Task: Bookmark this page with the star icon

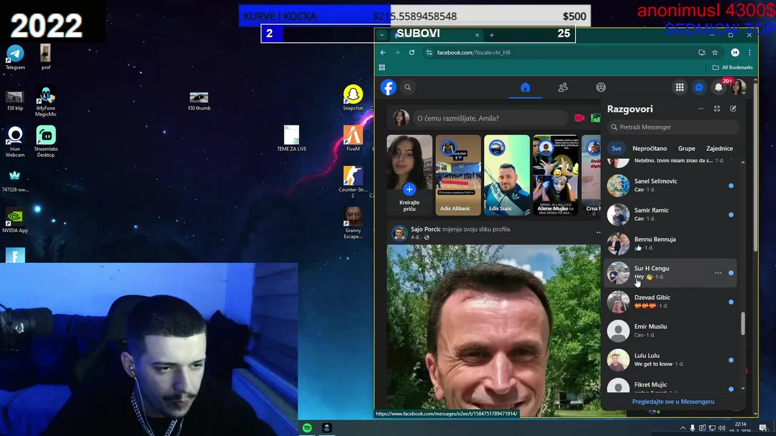Action: click(715, 53)
